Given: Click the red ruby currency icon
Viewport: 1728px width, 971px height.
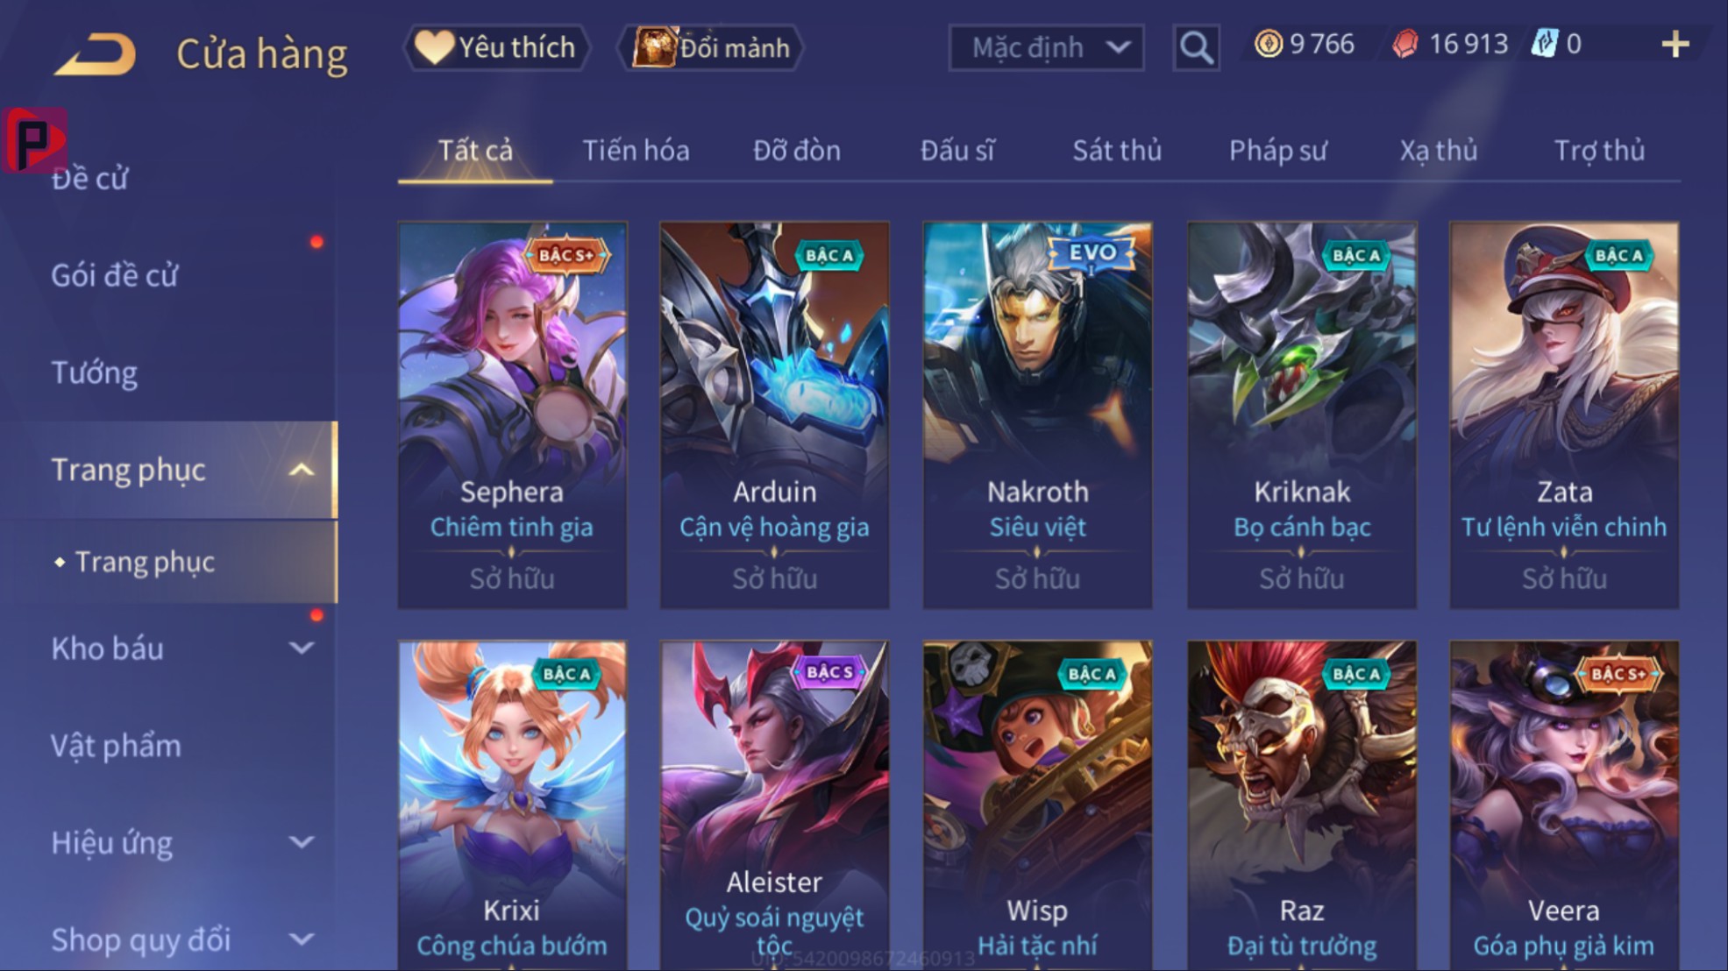Looking at the screenshot, I should tap(1405, 44).
